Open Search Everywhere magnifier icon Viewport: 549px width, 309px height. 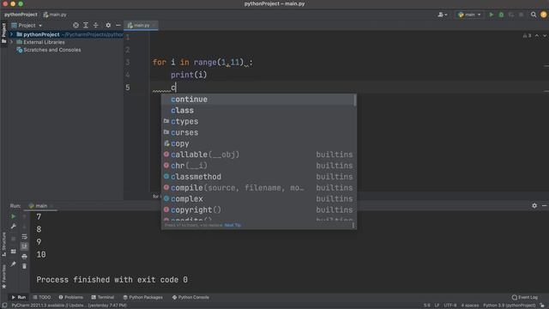tap(534, 15)
